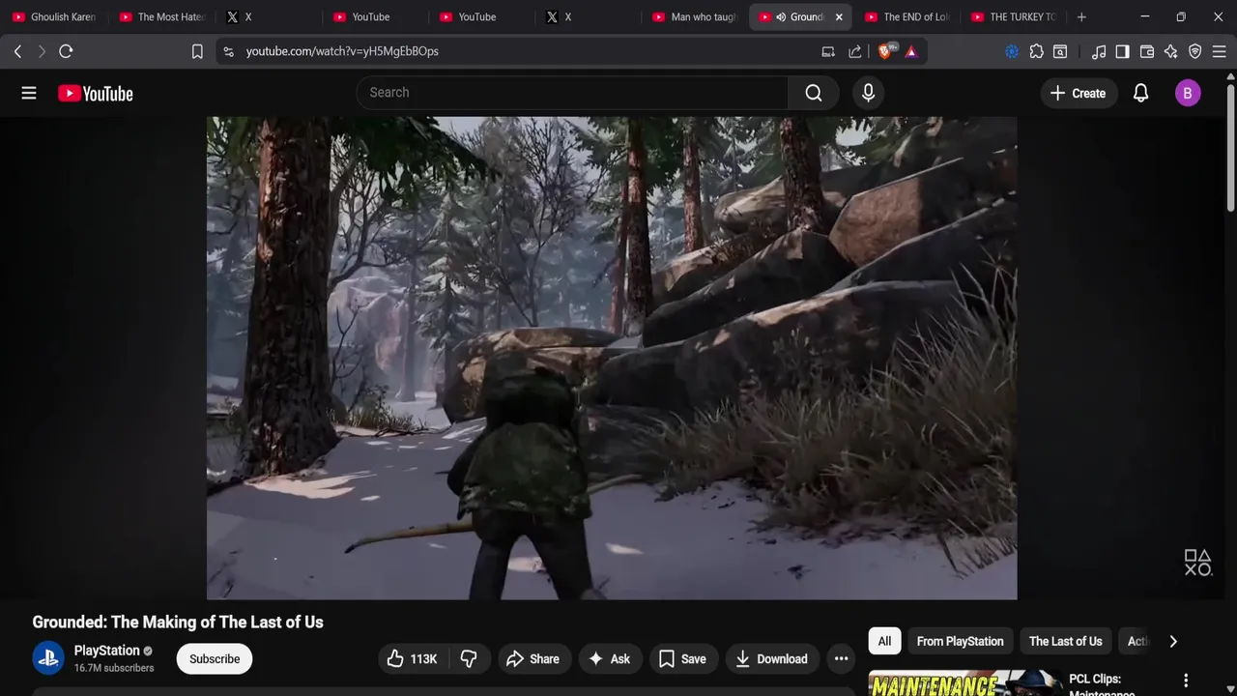This screenshot has width=1237, height=696.
Task: Open Brave VPN shield icon
Action: 1195,51
